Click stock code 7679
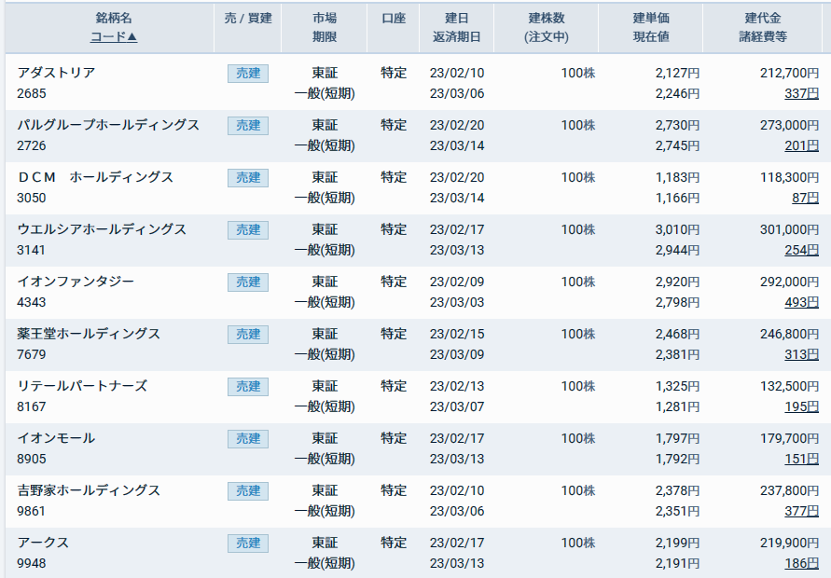 (32, 354)
